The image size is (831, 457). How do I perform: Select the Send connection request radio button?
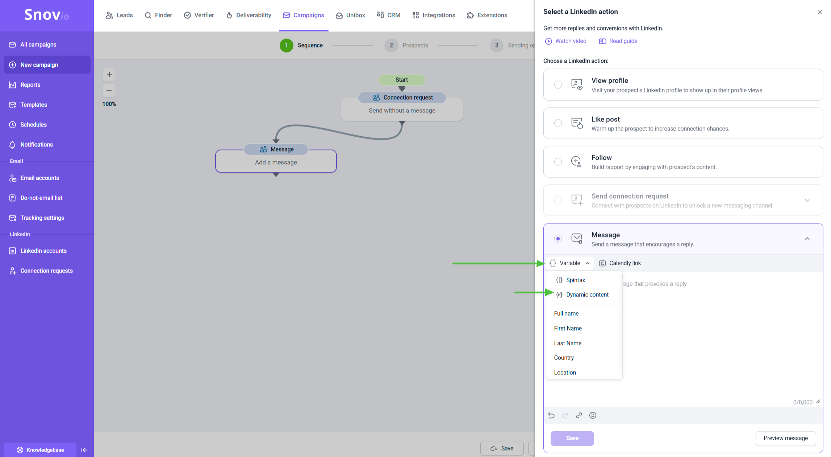[558, 200]
